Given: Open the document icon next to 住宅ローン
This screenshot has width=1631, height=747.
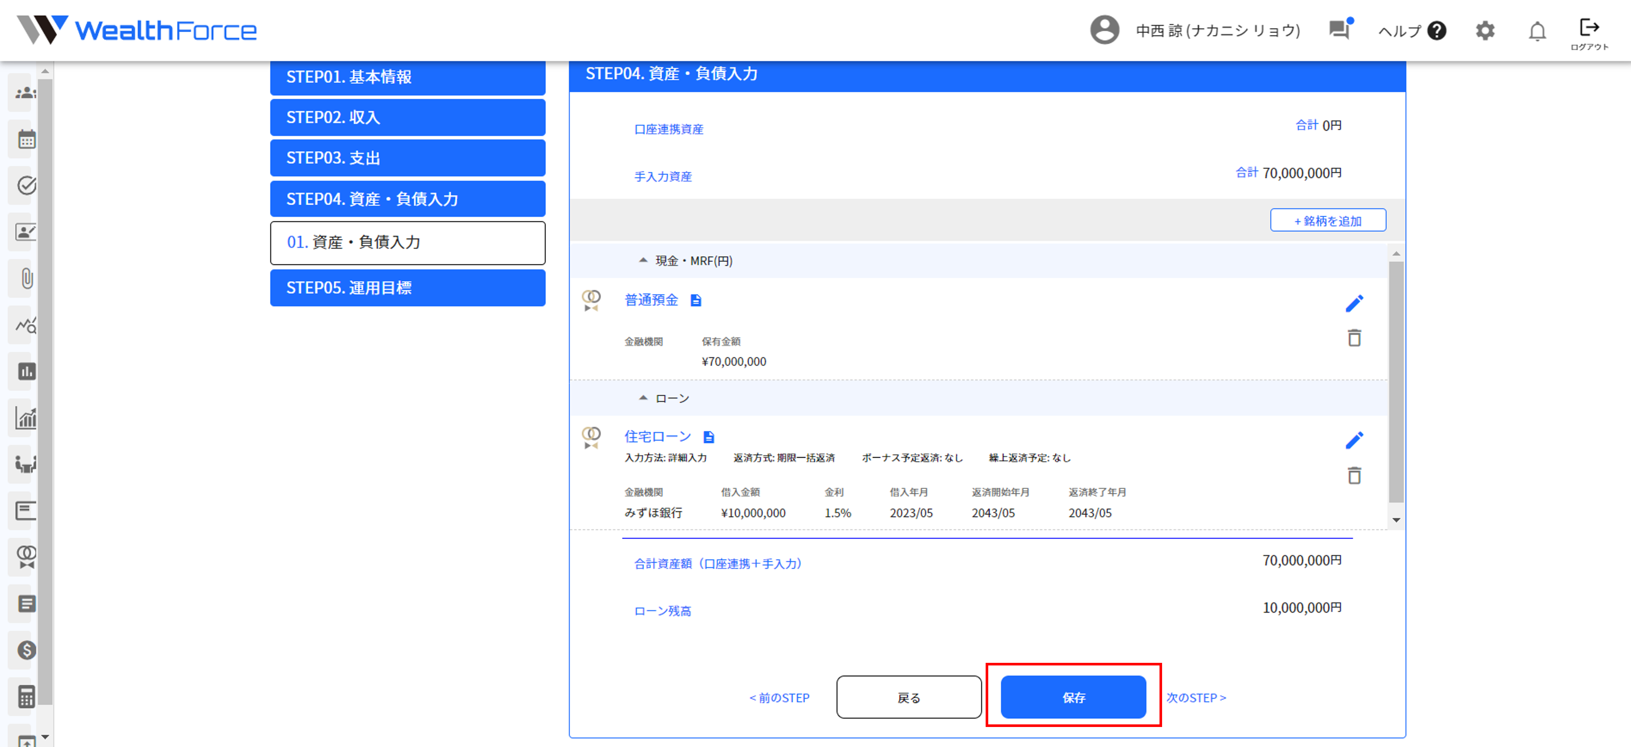Looking at the screenshot, I should [x=709, y=437].
